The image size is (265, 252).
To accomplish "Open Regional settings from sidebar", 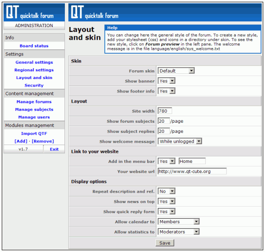I will click(34, 70).
